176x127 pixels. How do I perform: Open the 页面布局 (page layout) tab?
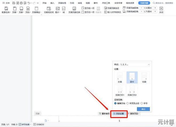pyautogui.click(x=62, y=3)
